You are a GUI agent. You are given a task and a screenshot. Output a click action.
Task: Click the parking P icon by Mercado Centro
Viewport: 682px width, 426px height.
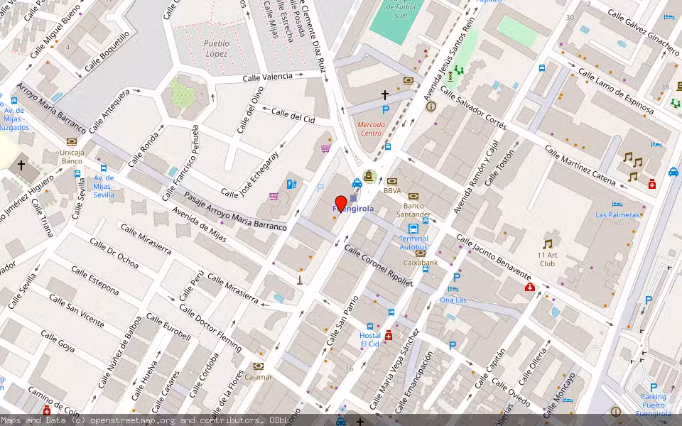pos(385,111)
